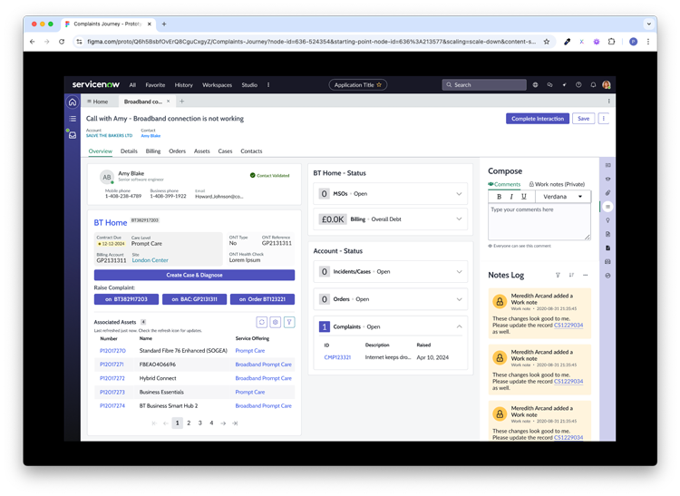Close the Broadband co... tab
680x496 pixels.
(169, 102)
